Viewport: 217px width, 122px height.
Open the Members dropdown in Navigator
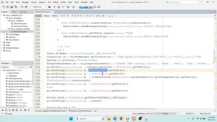pos(8,67)
